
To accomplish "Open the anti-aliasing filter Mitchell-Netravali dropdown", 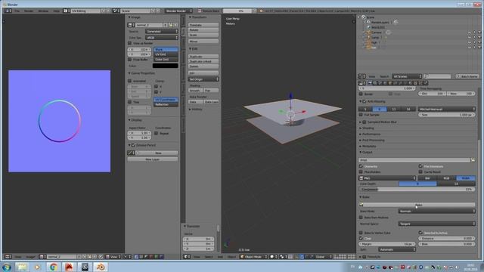I will click(447, 109).
